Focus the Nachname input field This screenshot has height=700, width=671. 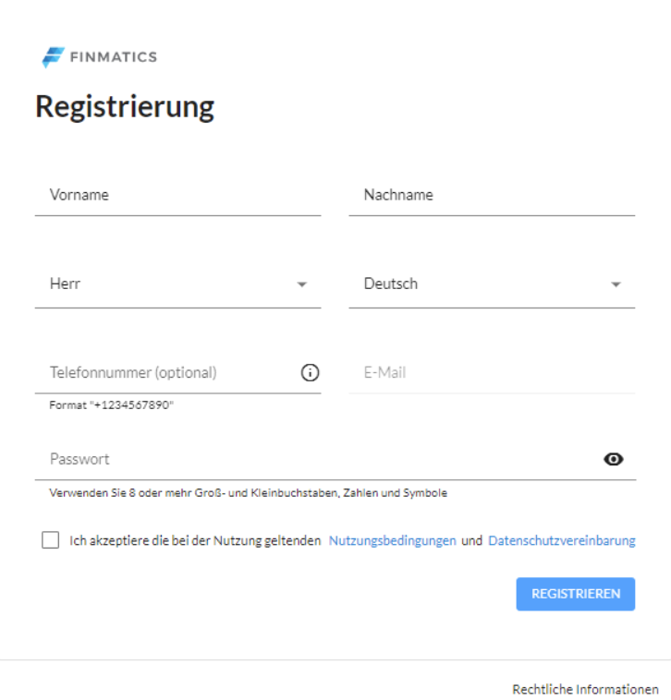pyautogui.click(x=492, y=195)
